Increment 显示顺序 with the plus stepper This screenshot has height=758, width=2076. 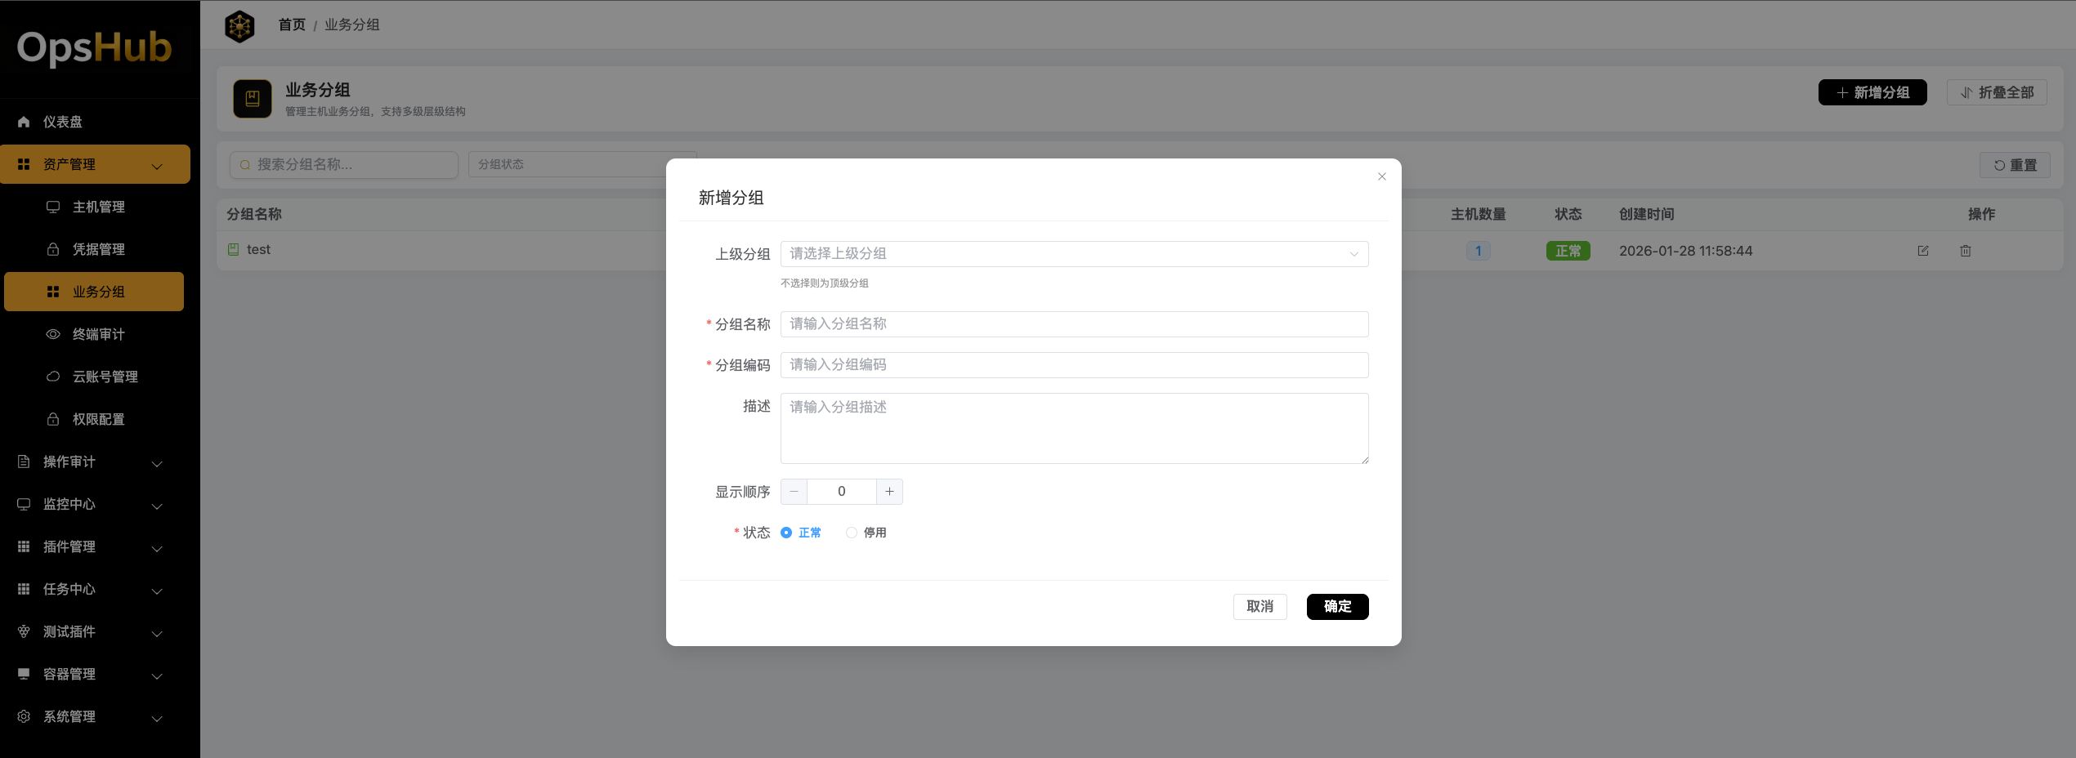click(889, 491)
